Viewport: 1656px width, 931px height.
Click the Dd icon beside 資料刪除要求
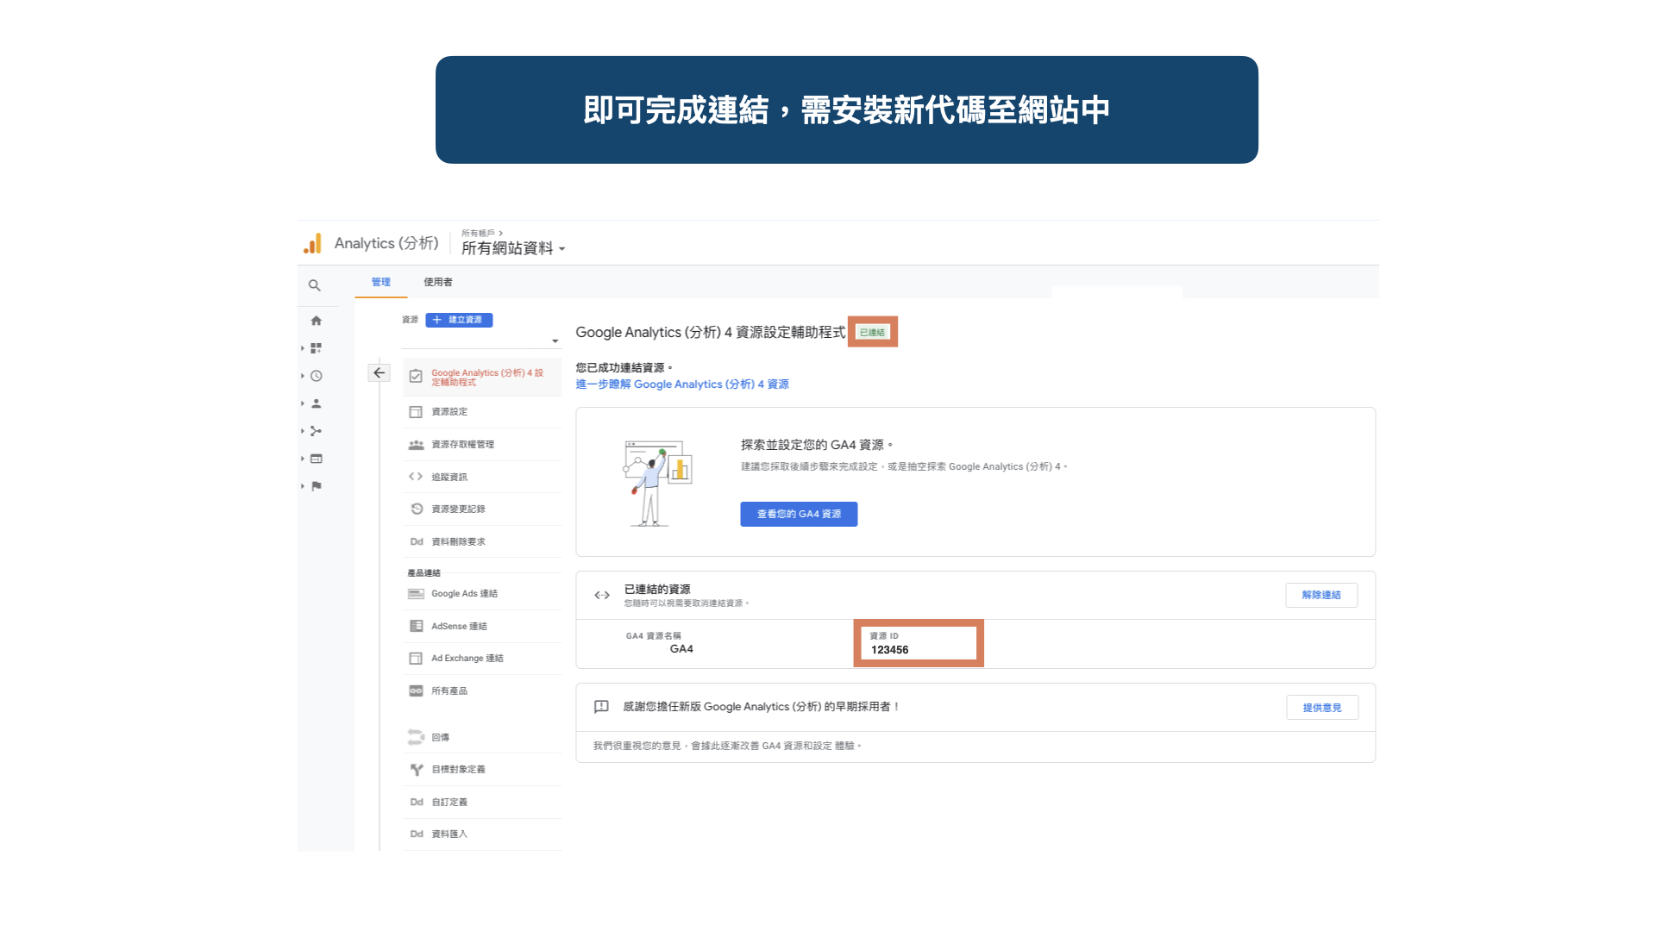coord(417,542)
